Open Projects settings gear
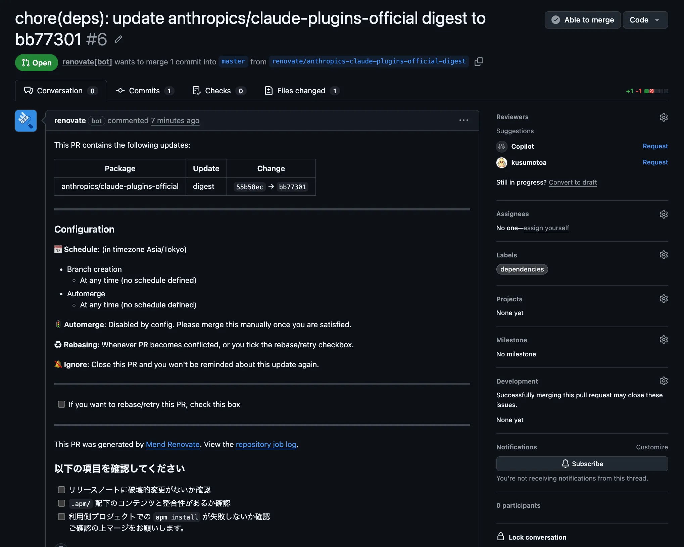The width and height of the screenshot is (684, 547). coord(664,299)
